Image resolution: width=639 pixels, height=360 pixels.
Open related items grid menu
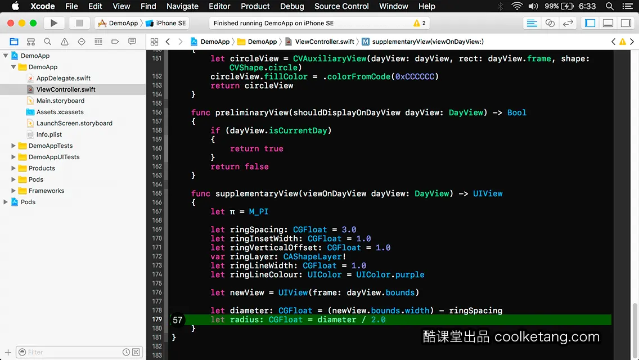(x=154, y=42)
